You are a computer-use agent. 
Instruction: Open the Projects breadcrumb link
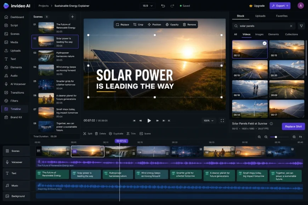[44, 6]
